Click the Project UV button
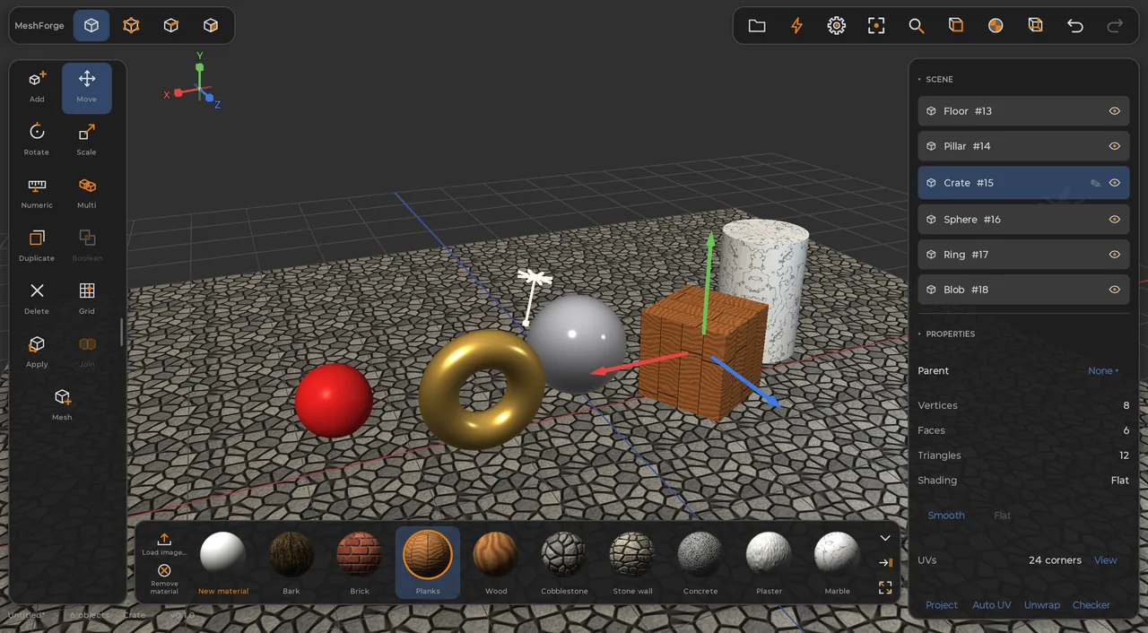This screenshot has width=1148, height=633. coord(942,605)
